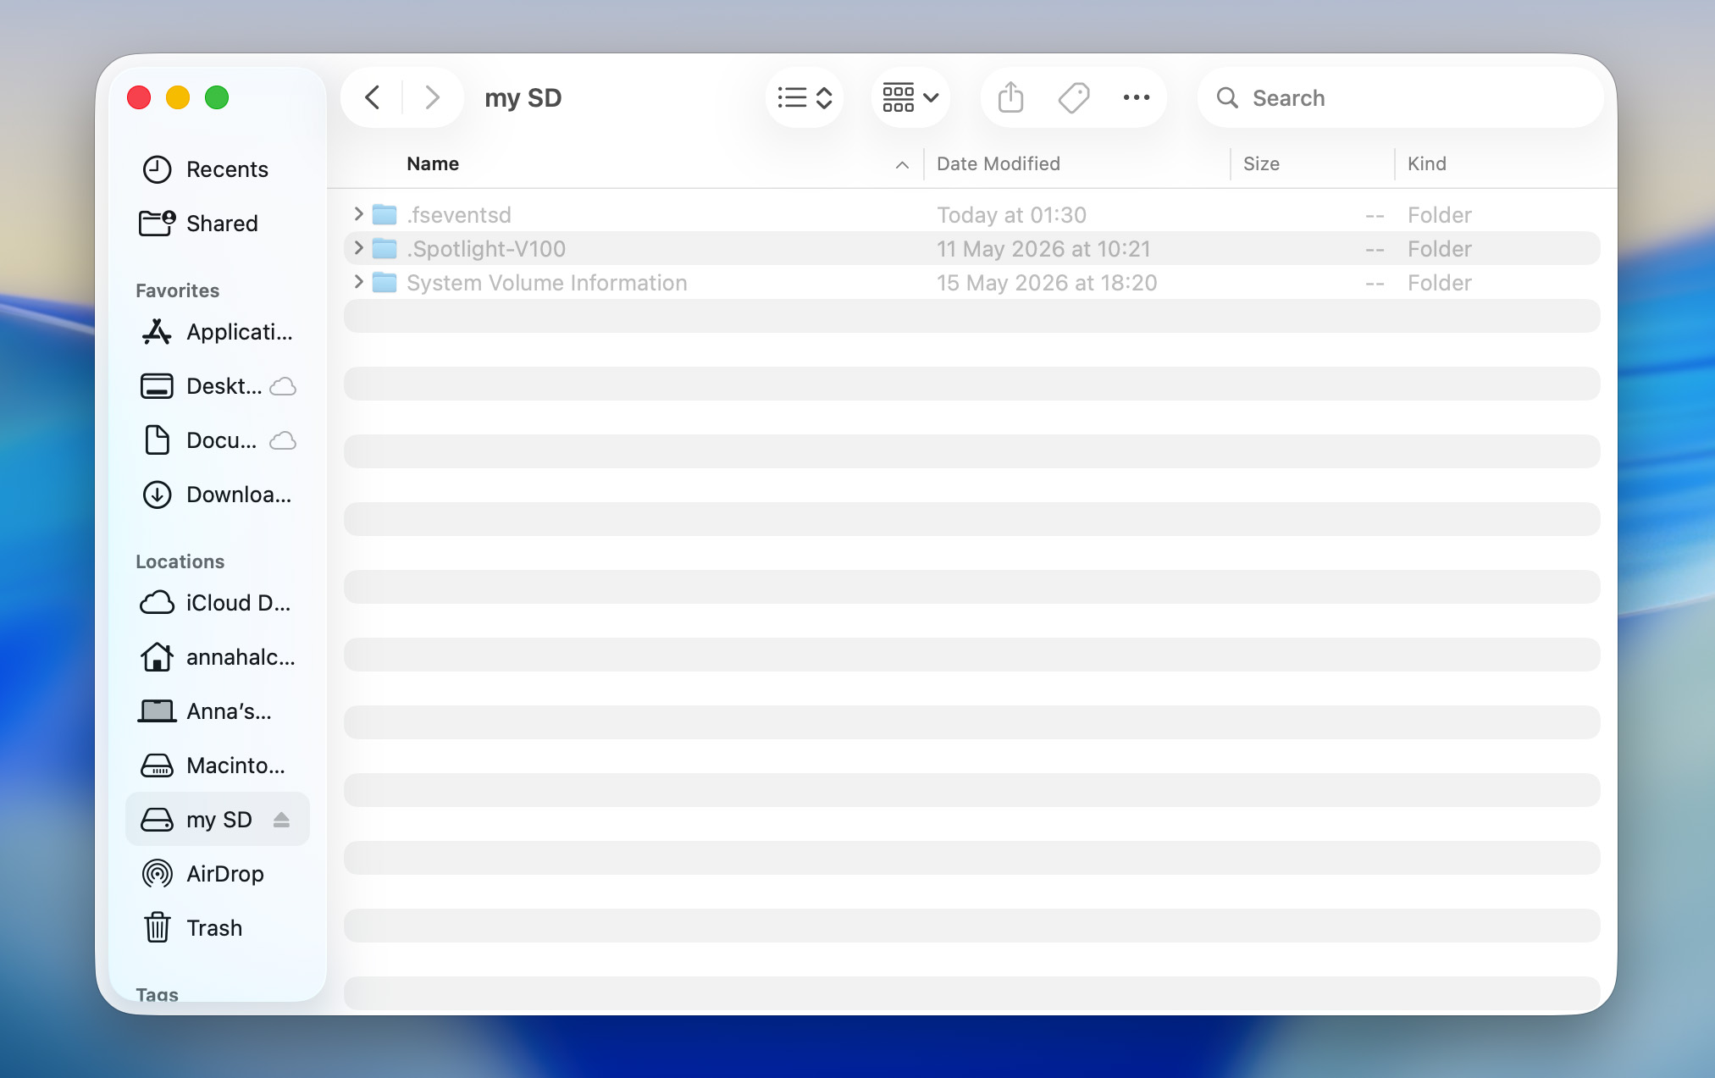Select System Volume Information folder icon

(x=384, y=282)
